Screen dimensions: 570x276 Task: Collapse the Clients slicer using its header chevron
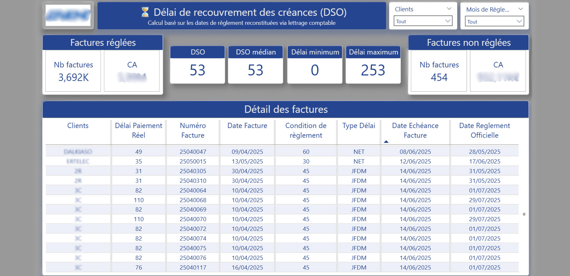pyautogui.click(x=449, y=9)
